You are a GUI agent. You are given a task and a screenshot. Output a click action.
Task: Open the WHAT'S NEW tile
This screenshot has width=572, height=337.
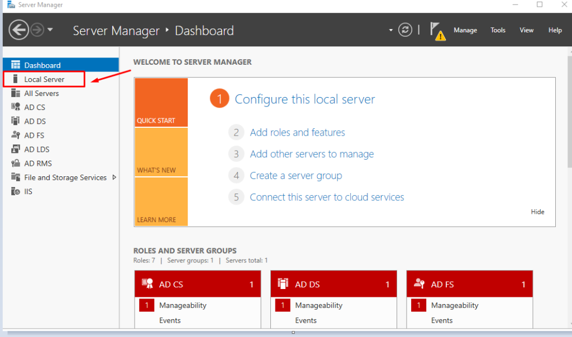[161, 152]
